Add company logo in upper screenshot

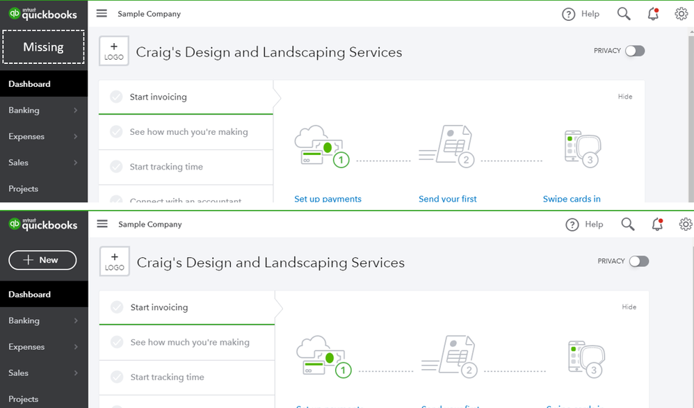[x=114, y=51]
